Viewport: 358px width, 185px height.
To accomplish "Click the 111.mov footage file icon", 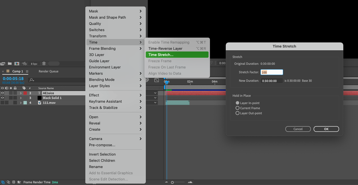I will 40,103.
